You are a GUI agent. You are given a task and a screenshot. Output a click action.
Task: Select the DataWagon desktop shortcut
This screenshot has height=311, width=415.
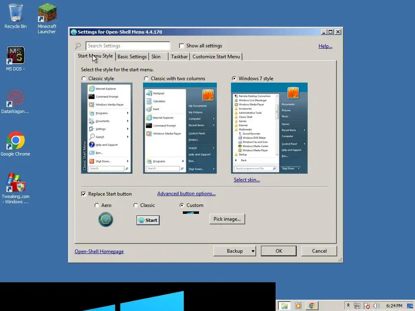pyautogui.click(x=15, y=102)
